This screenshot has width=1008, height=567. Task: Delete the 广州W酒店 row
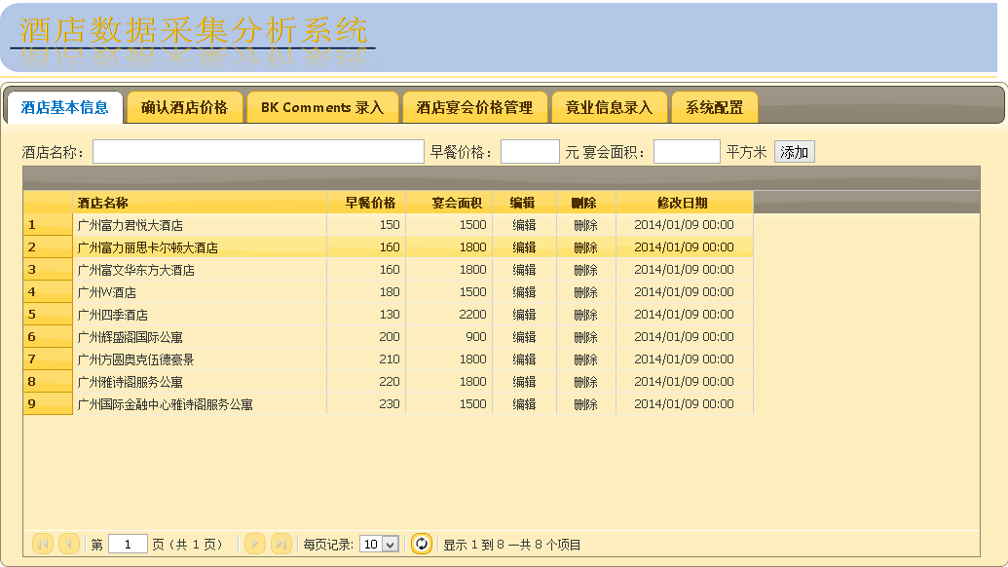click(585, 292)
